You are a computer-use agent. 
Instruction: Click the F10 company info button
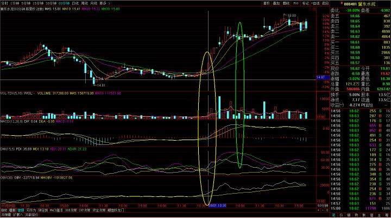(x=296, y=3)
